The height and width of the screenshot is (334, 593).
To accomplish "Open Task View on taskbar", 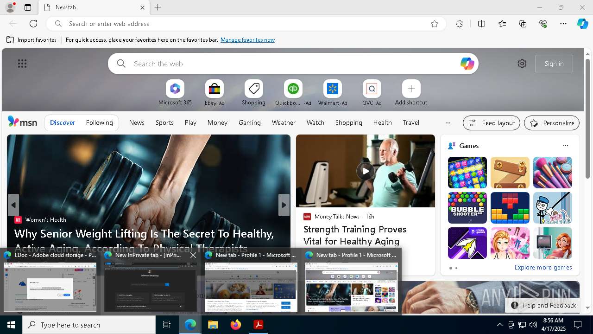I will coord(167,325).
